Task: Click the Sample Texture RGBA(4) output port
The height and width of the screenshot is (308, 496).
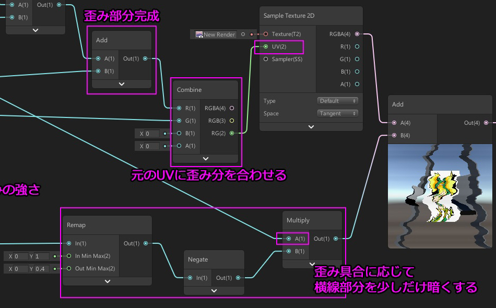Action: pyautogui.click(x=357, y=34)
